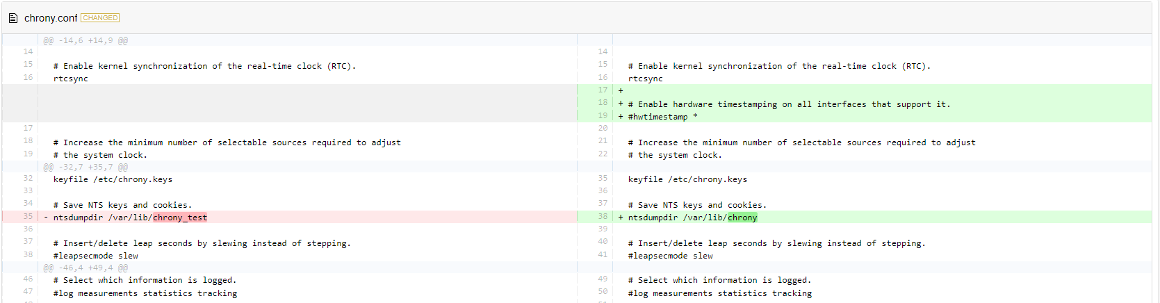The width and height of the screenshot is (1160, 303).
Task: Click '#leapsecmode slew' line in left pane
Action: coord(96,256)
